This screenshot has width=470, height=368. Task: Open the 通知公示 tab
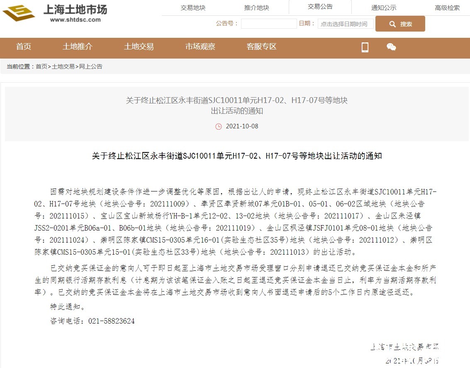pyautogui.click(x=384, y=8)
